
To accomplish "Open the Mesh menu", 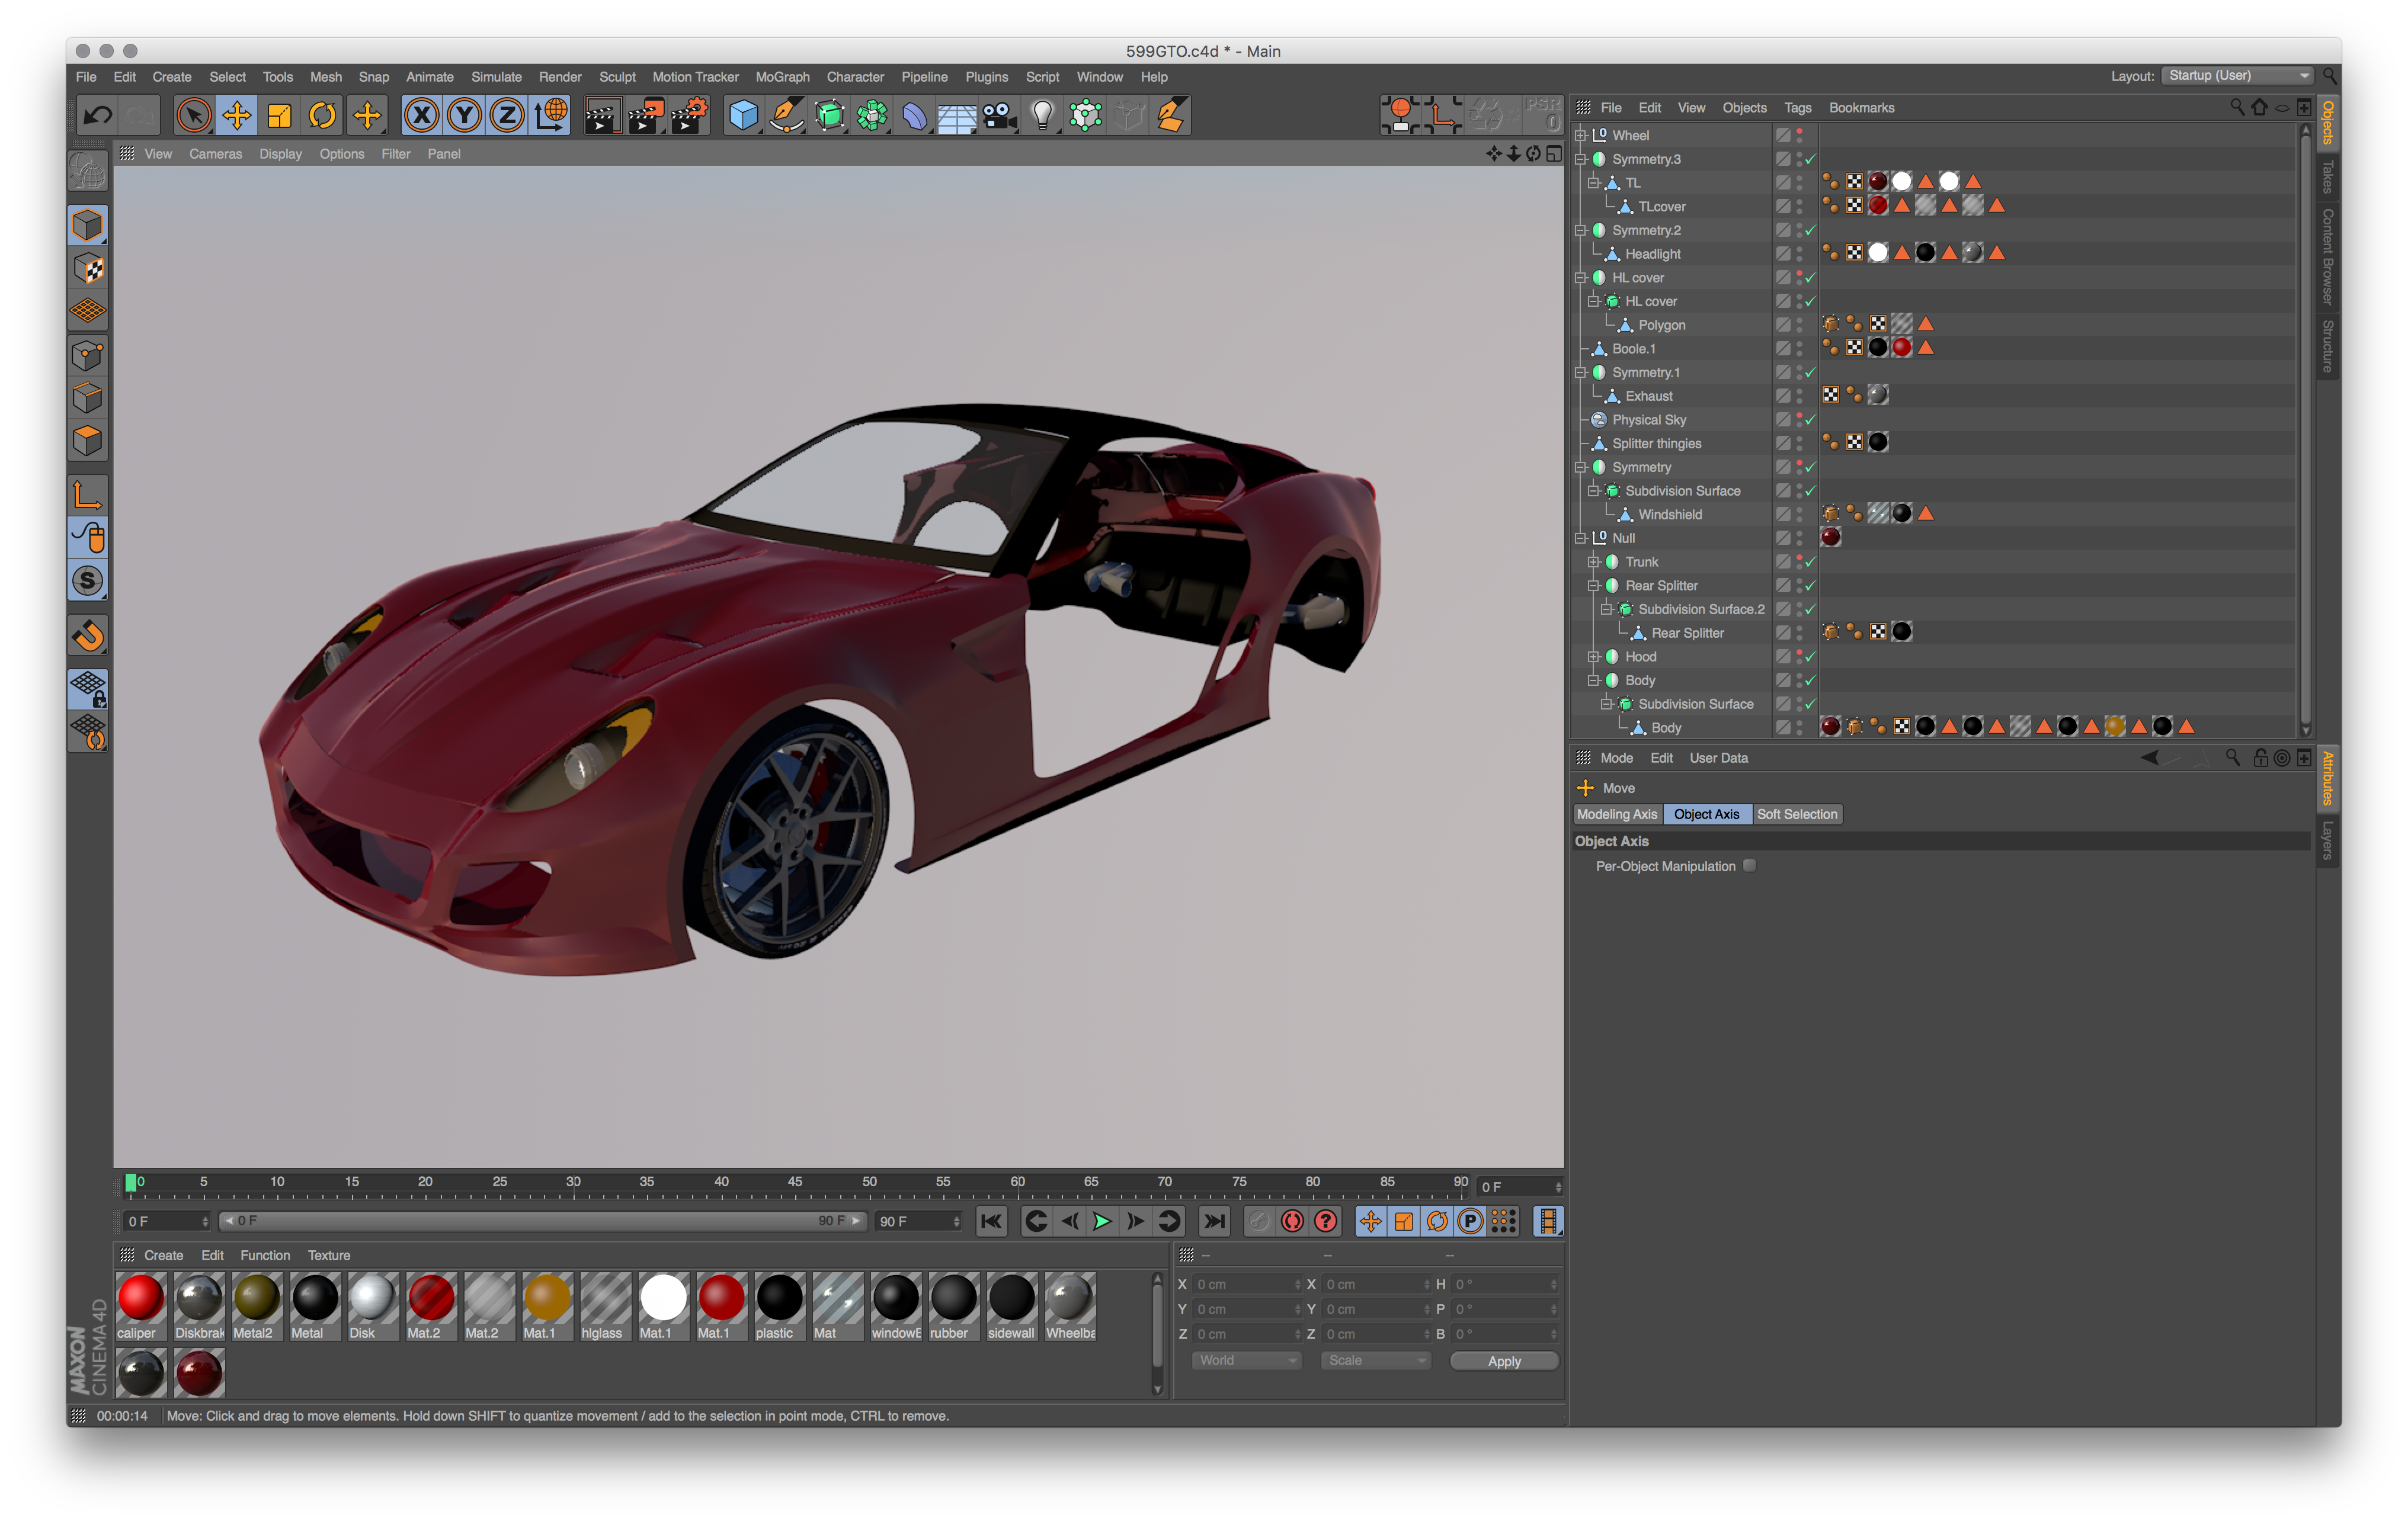I will pyautogui.click(x=325, y=77).
